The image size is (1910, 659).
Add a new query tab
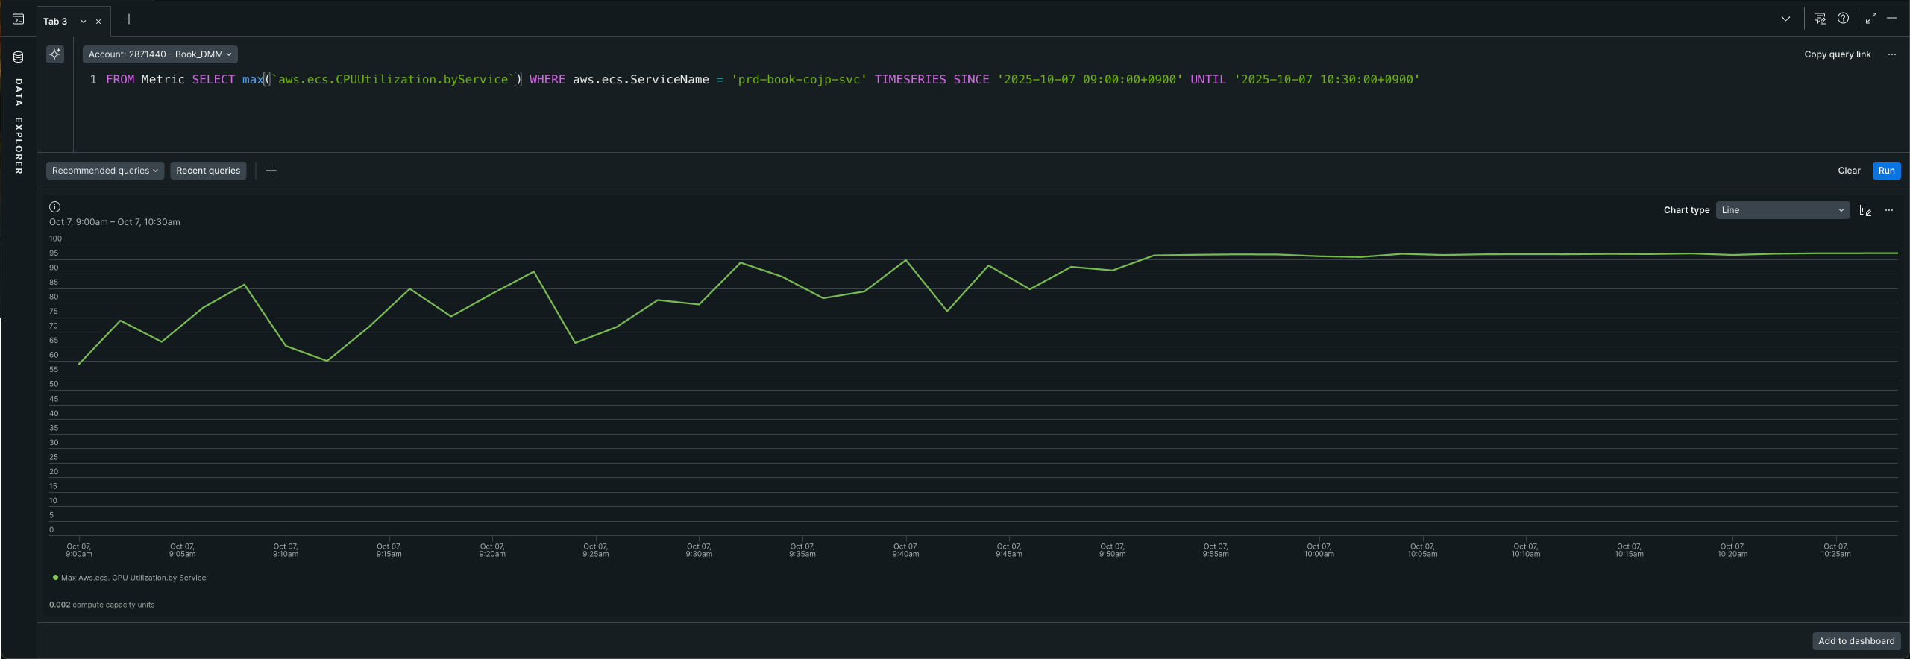[x=129, y=19]
